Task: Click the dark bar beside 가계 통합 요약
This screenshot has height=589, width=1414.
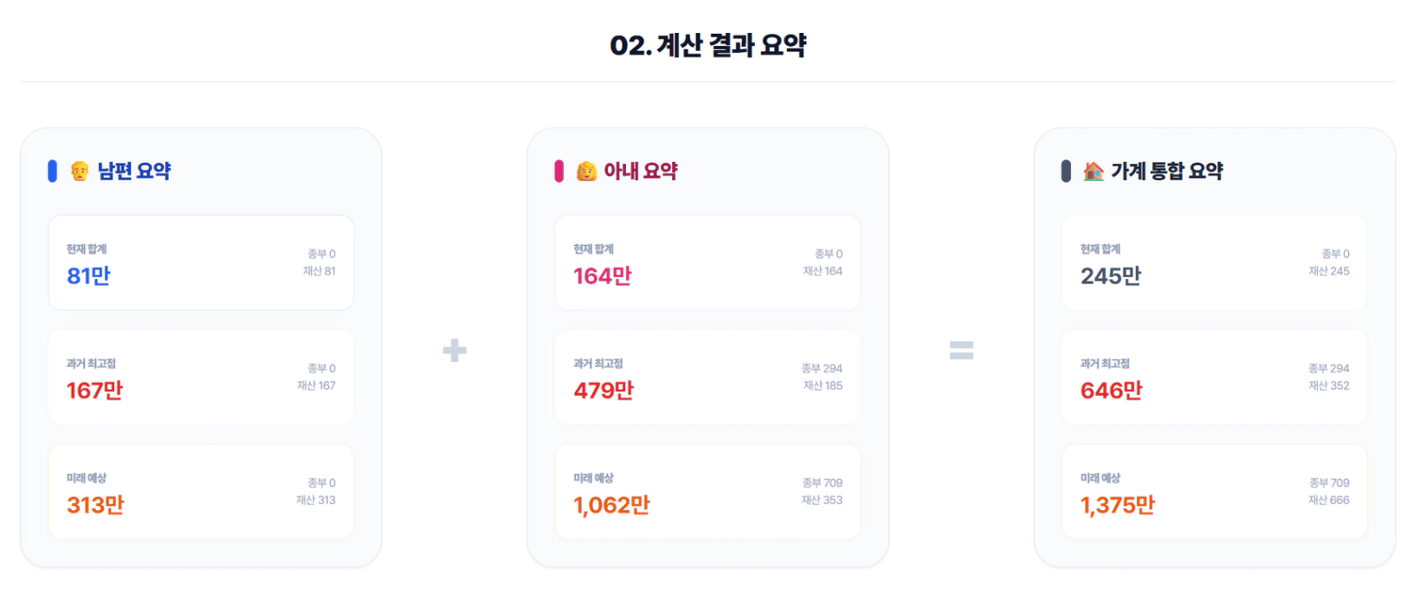Action: [1066, 172]
